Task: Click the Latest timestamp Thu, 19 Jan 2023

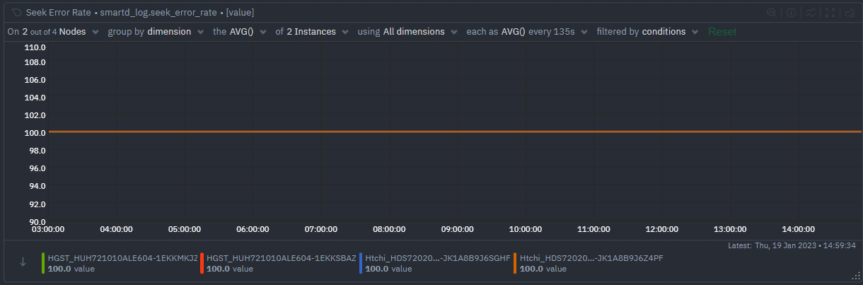Action: [792, 245]
